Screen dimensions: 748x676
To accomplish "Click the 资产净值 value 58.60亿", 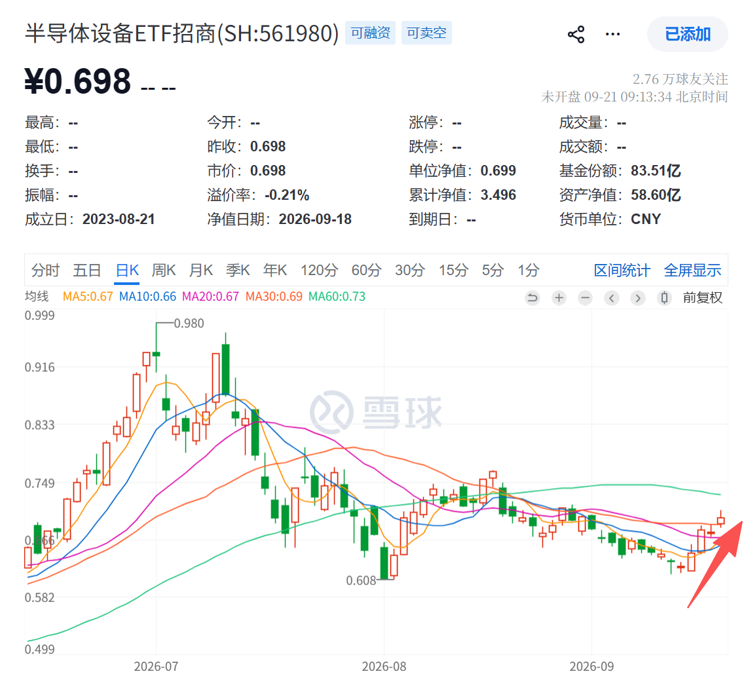I will point(656,195).
